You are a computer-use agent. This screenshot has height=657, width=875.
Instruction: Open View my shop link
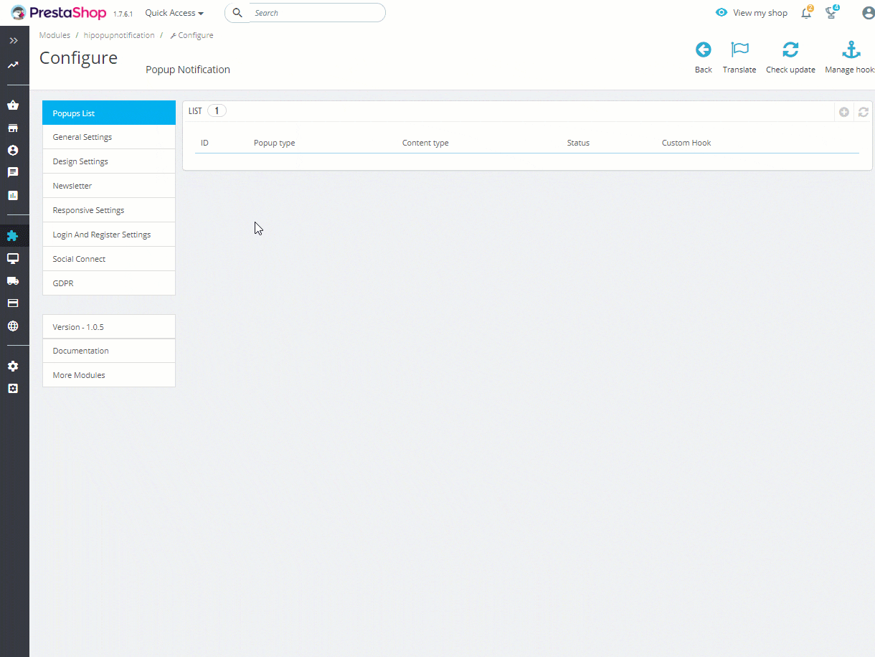tap(752, 13)
